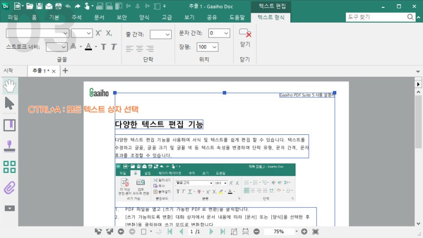
Task: Switch to the 홈 ribbon tab
Action: (x=34, y=17)
